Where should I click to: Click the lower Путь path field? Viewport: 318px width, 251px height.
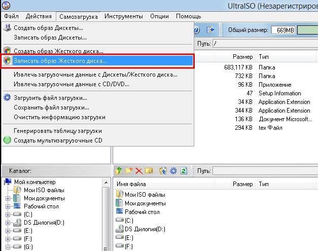265,171
